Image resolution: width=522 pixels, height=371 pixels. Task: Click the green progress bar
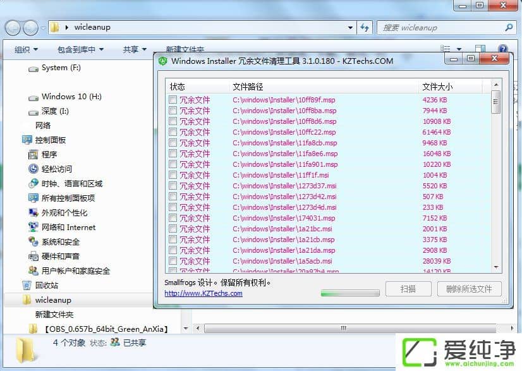(x=350, y=293)
